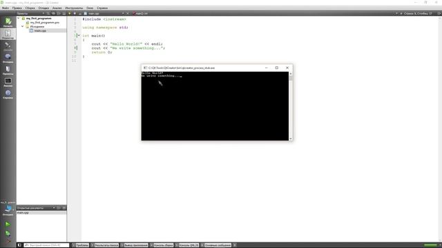Open the Инструменты menu
This screenshot has height=248, width=442.
coord(74,8)
